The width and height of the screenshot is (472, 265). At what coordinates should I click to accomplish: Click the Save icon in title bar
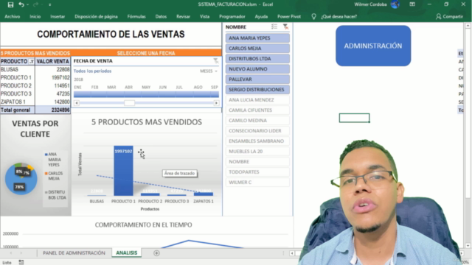10,4
